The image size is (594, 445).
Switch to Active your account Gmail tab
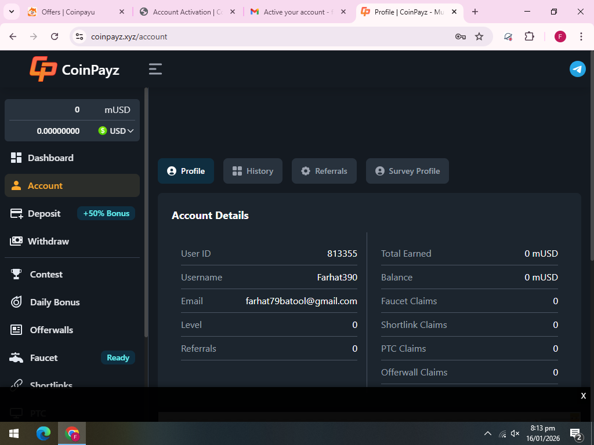point(298,12)
